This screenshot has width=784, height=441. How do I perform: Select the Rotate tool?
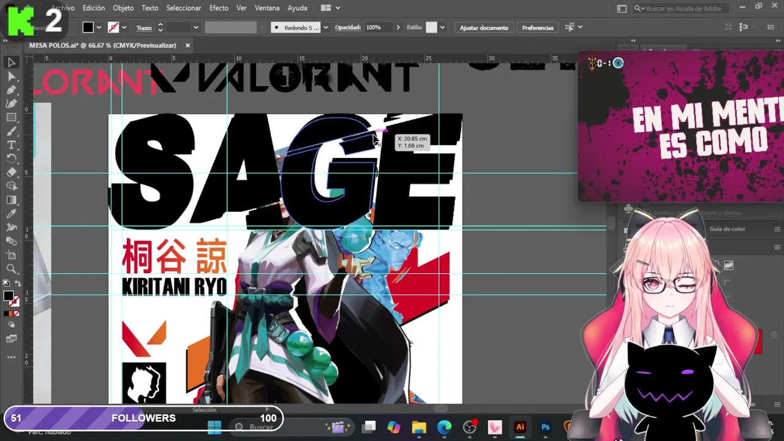click(11, 159)
